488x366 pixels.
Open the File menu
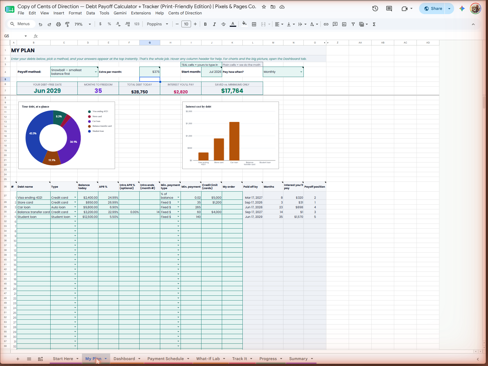pos(21,13)
